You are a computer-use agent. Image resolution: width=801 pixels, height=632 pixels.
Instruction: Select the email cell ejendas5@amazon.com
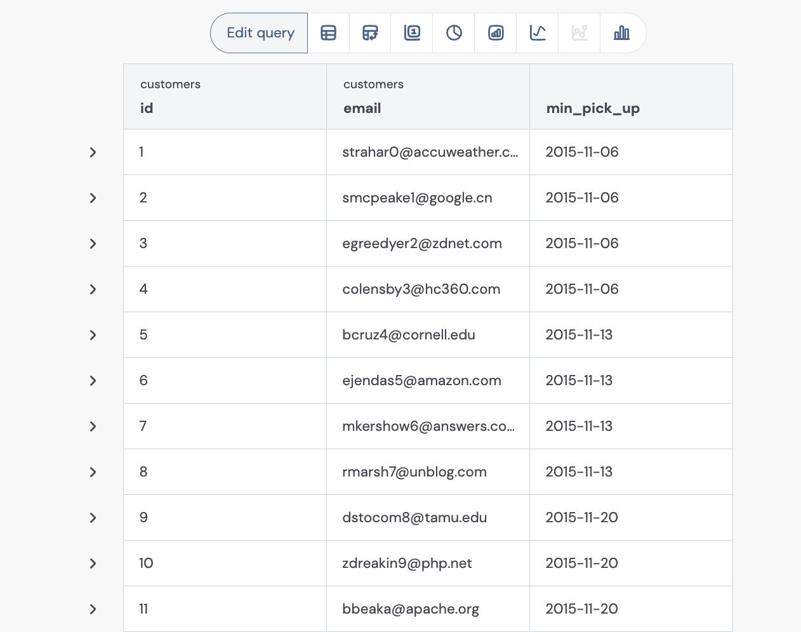tap(428, 381)
